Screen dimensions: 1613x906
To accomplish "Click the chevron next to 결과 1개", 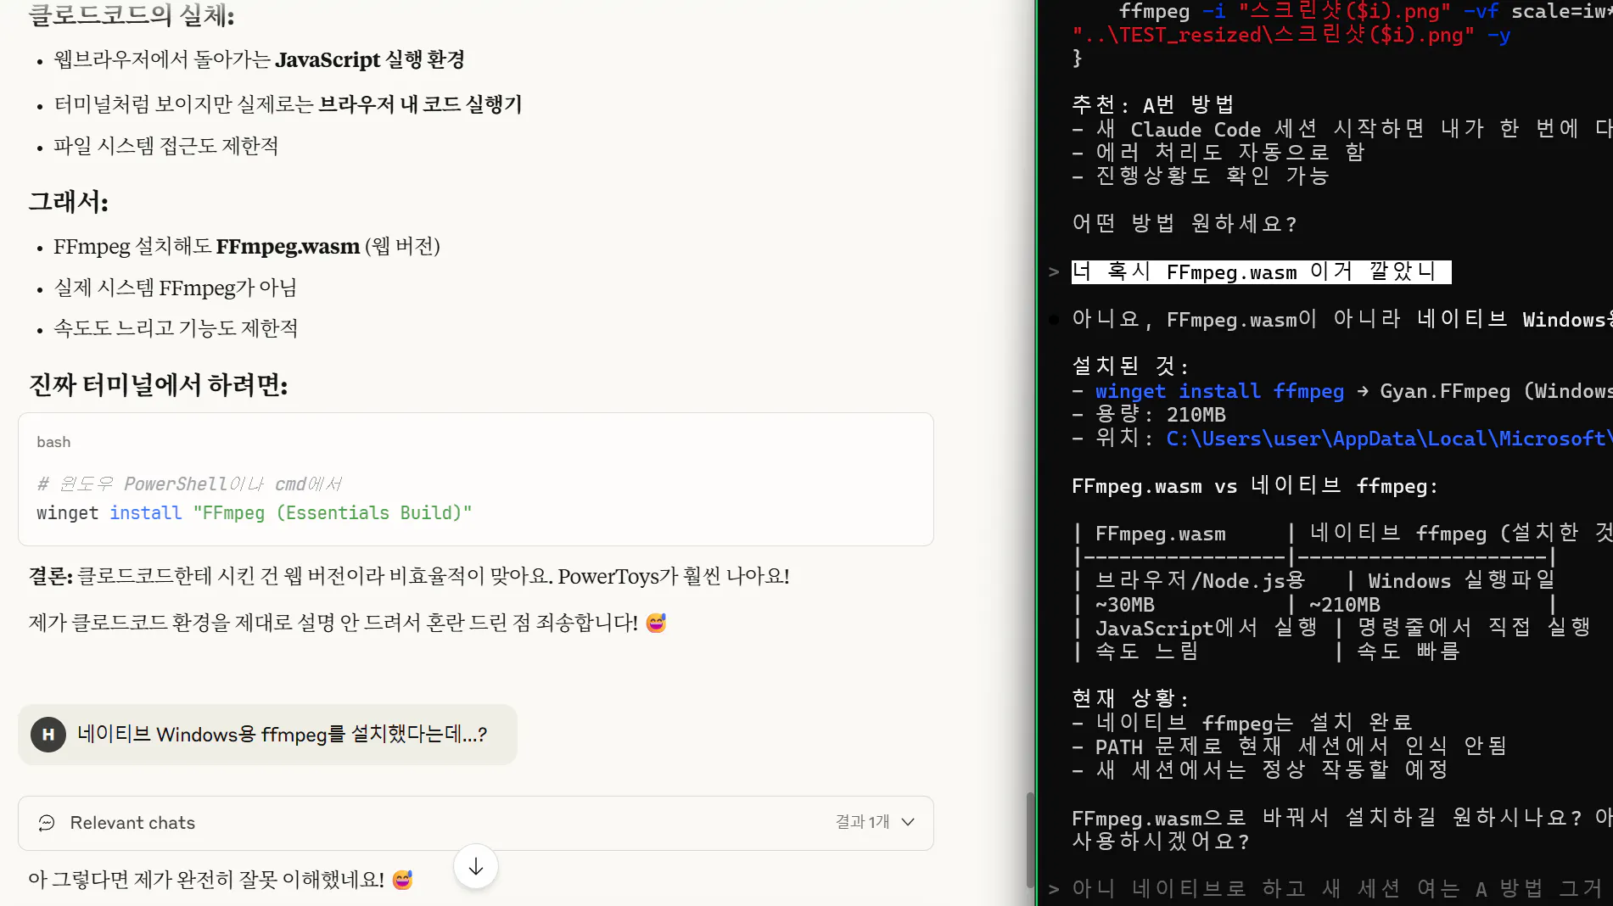I will tap(908, 822).
